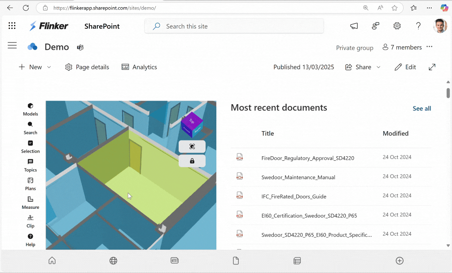Click the browser back arrow
Image resolution: width=452 pixels, height=273 pixels.
point(10,8)
